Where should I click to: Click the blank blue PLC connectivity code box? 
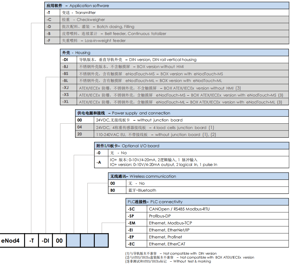click(x=101, y=241)
